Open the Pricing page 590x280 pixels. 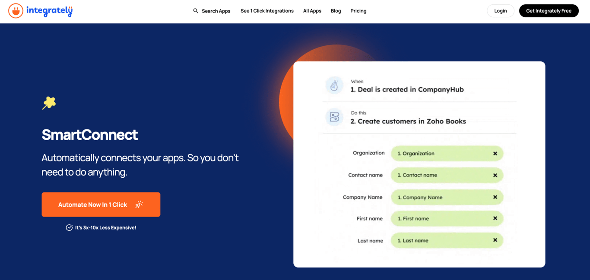(358, 10)
